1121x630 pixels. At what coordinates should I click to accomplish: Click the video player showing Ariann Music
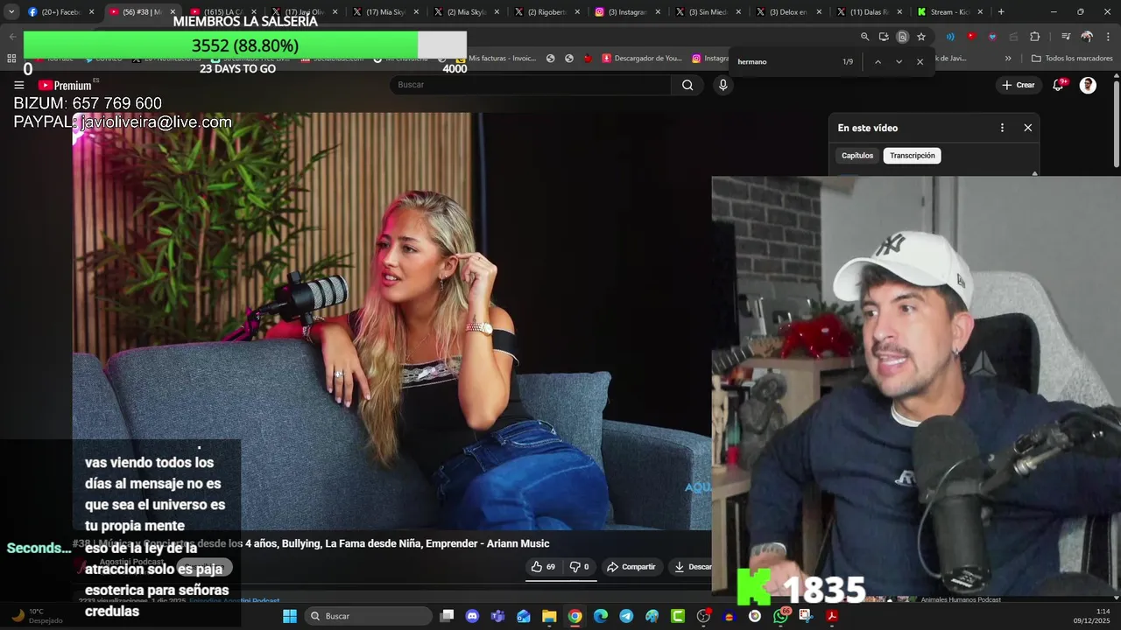pos(392,321)
